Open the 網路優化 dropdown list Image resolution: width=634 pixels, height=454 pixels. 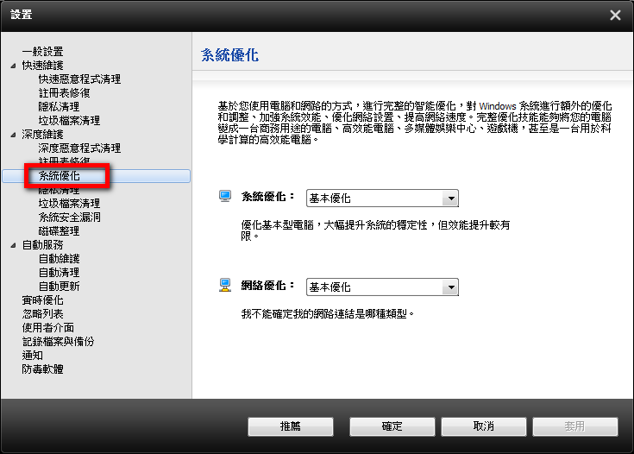[449, 287]
